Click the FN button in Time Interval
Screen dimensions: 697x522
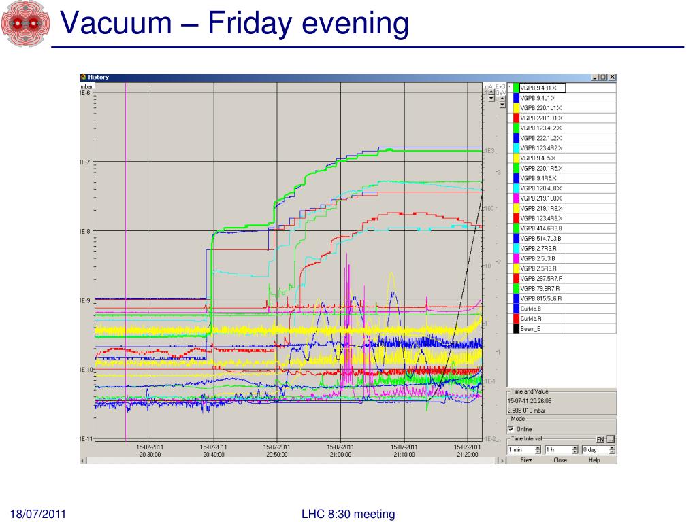[x=600, y=440]
